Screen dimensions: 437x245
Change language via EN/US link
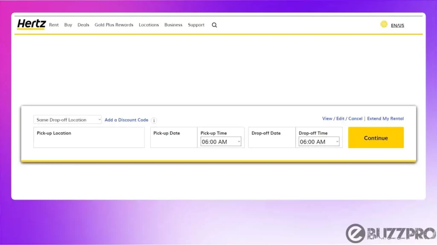(397, 25)
